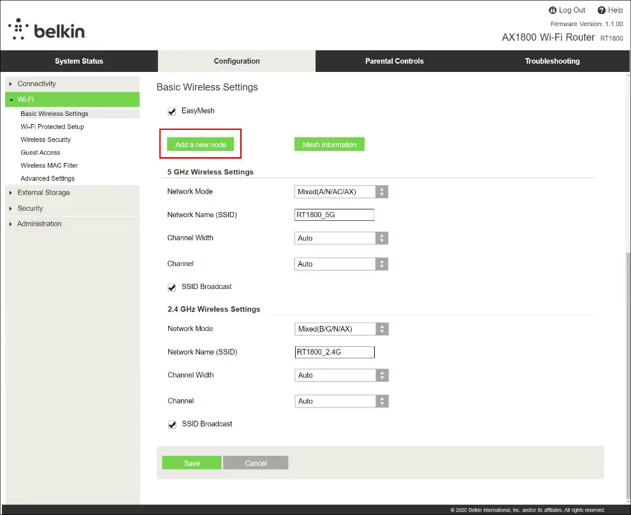Click the Save button
The width and height of the screenshot is (631, 515).
[192, 463]
